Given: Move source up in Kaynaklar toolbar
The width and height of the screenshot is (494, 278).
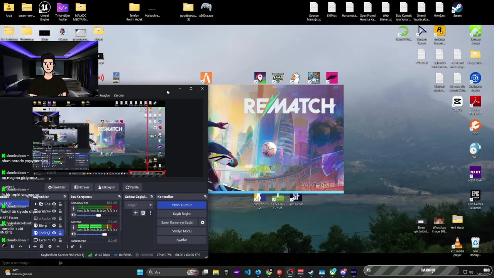Looking at the screenshot, I should tap(58, 246).
